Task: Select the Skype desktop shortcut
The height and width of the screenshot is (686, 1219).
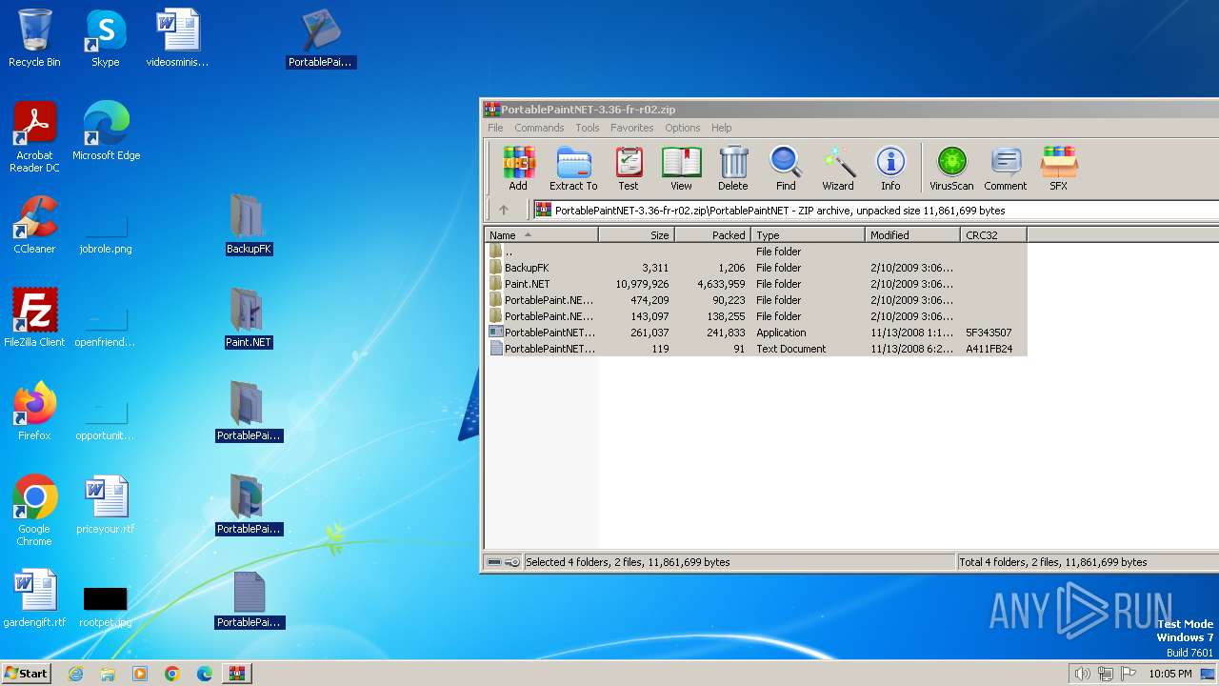Action: coord(106,38)
